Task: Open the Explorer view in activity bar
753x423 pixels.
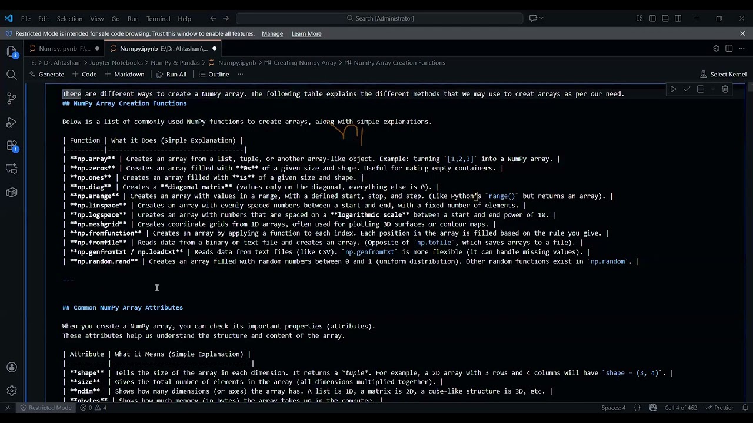Action: pos(12,52)
